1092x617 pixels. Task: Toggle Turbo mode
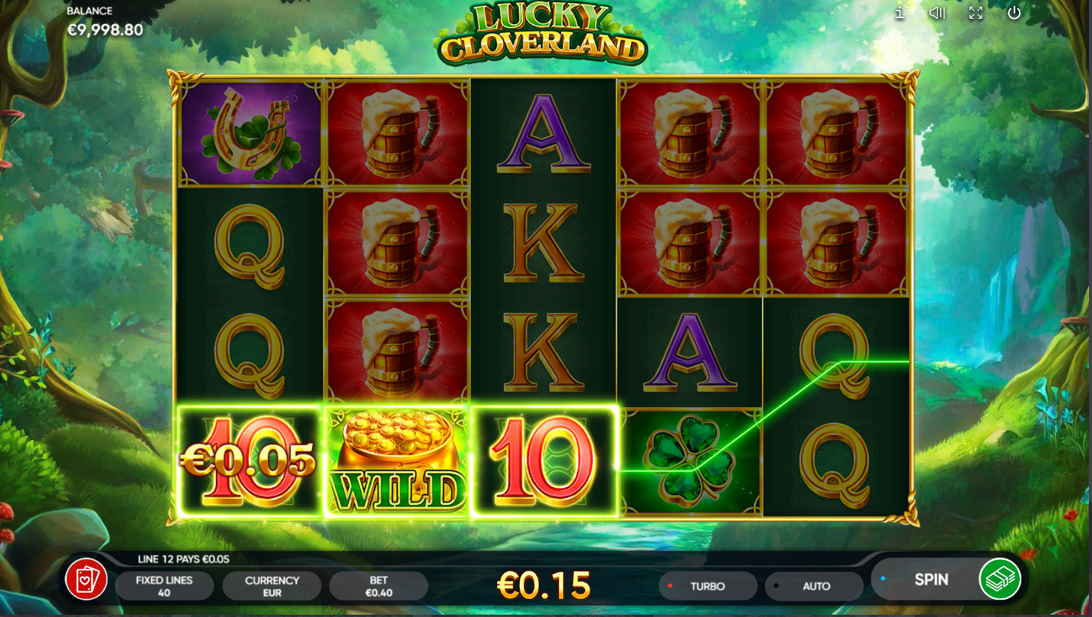point(708,586)
